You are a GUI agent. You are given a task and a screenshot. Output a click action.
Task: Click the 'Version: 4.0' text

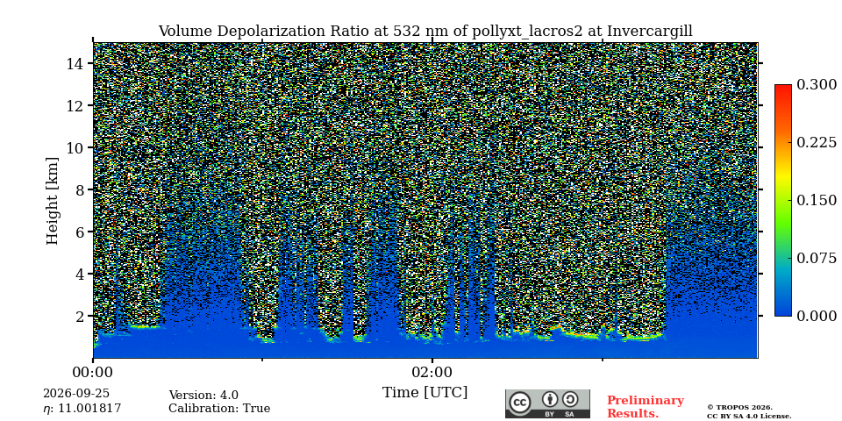coord(203,396)
